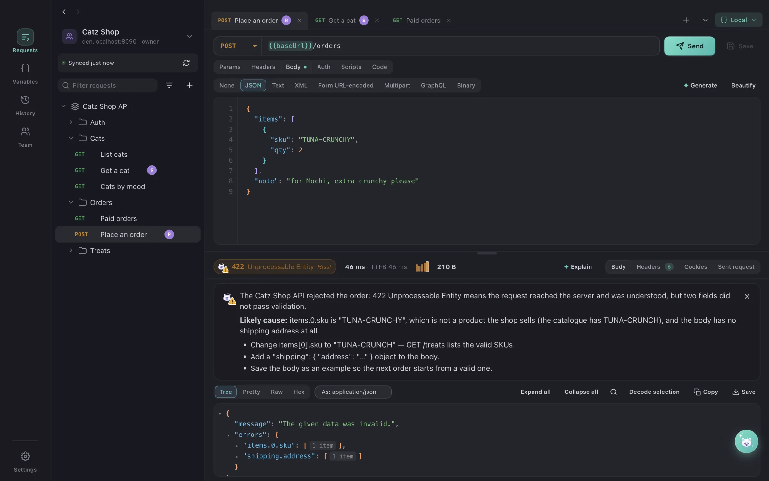Dismiss the explanation panel
The width and height of the screenshot is (769, 481).
click(x=747, y=296)
